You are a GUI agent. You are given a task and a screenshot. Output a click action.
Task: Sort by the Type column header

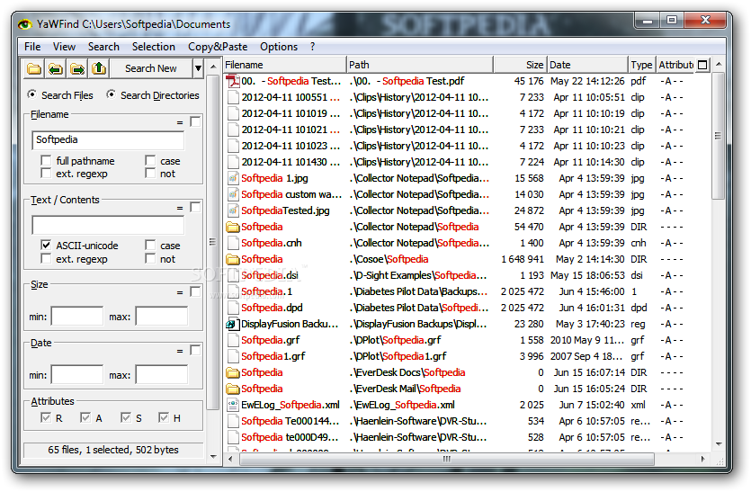(642, 65)
